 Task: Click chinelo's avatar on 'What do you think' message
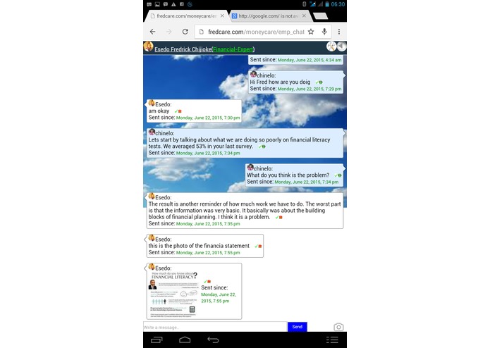(250, 167)
